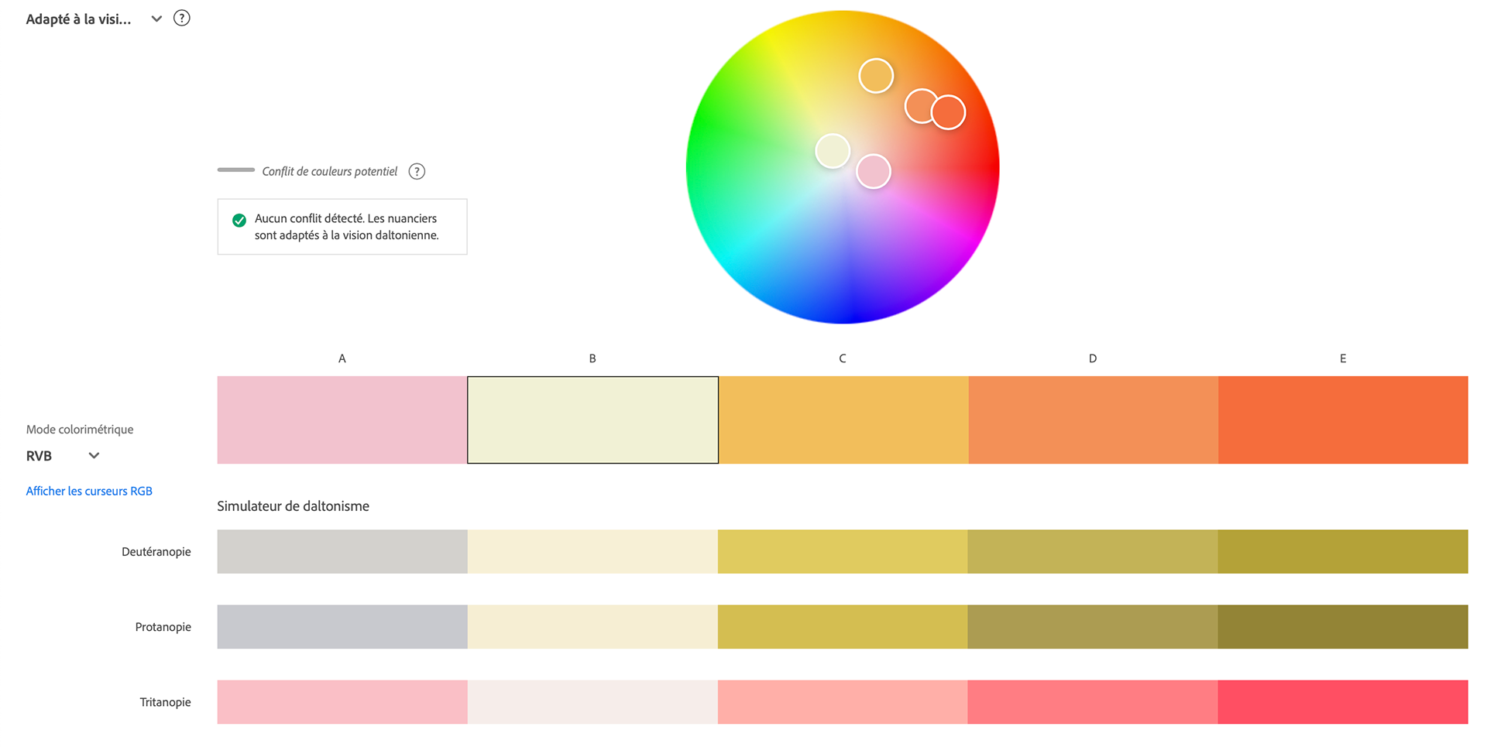Click the Deutéranopie simulated swatch for color A
Viewport: 1487px width, 747px height.
point(342,551)
